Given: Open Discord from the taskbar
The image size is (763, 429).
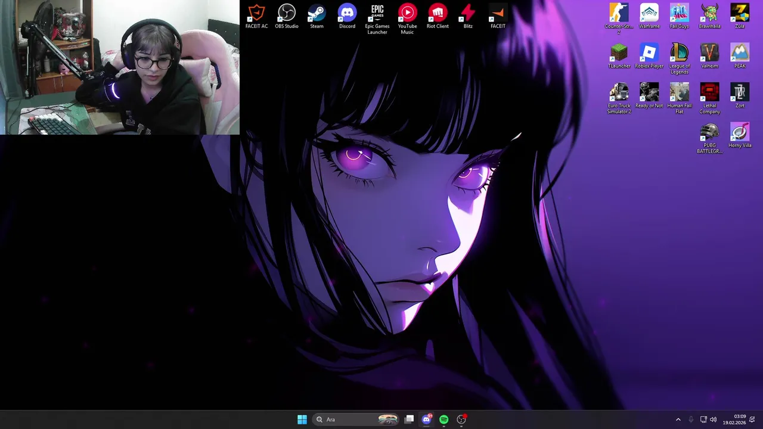Looking at the screenshot, I should pos(426,419).
